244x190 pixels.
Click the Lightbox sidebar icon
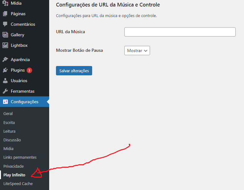pos(5,45)
